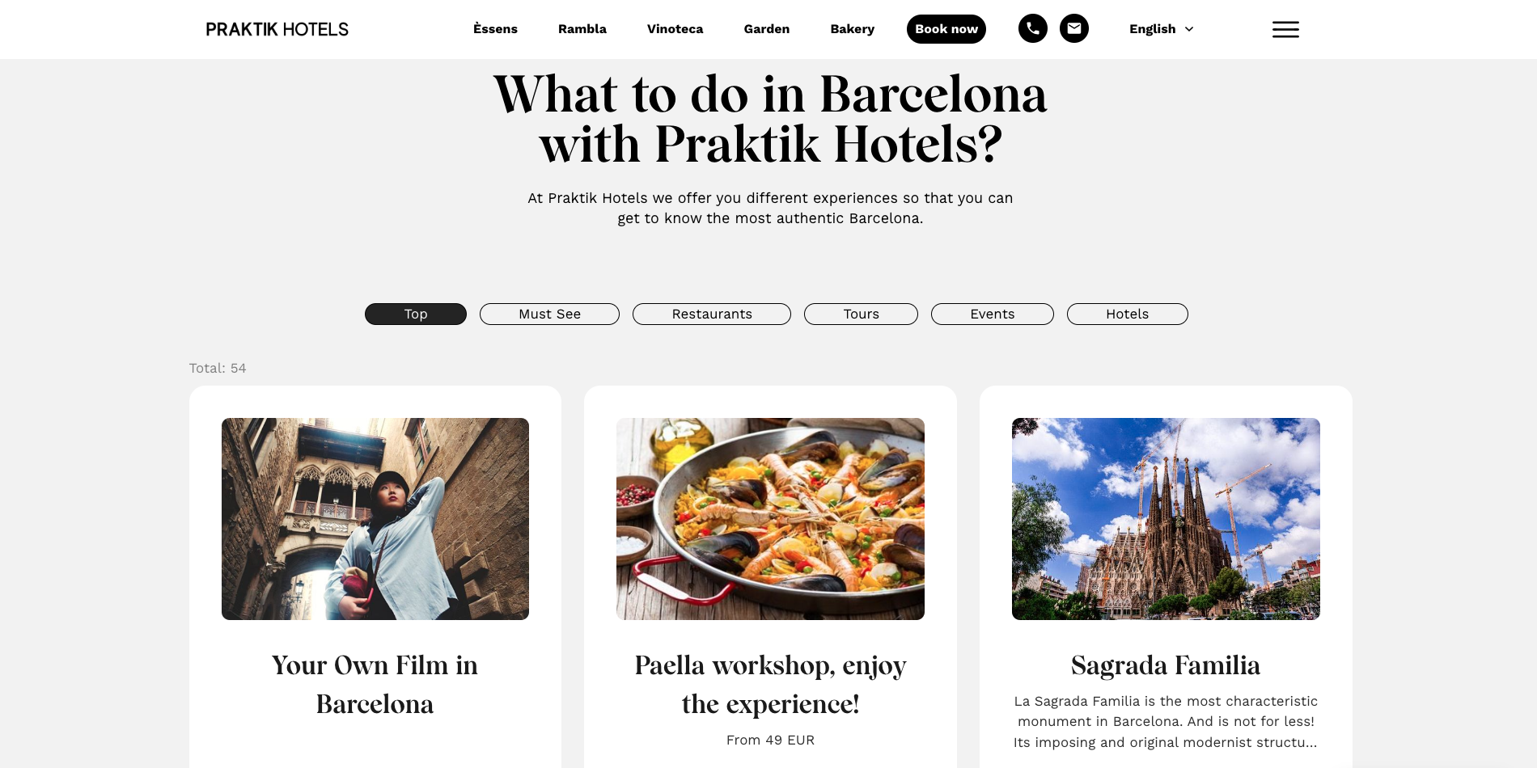The height and width of the screenshot is (768, 1537).
Task: Open the hamburger menu icon
Action: click(x=1285, y=30)
